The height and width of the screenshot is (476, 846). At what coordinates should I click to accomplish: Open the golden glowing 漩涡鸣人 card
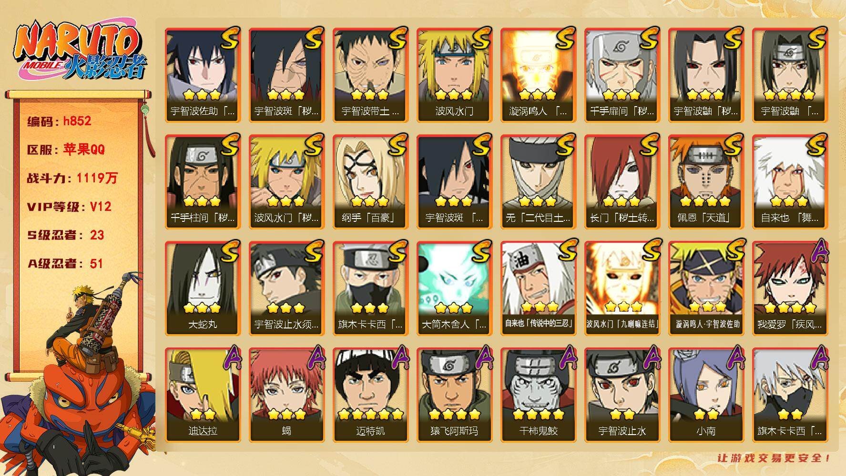point(539,75)
